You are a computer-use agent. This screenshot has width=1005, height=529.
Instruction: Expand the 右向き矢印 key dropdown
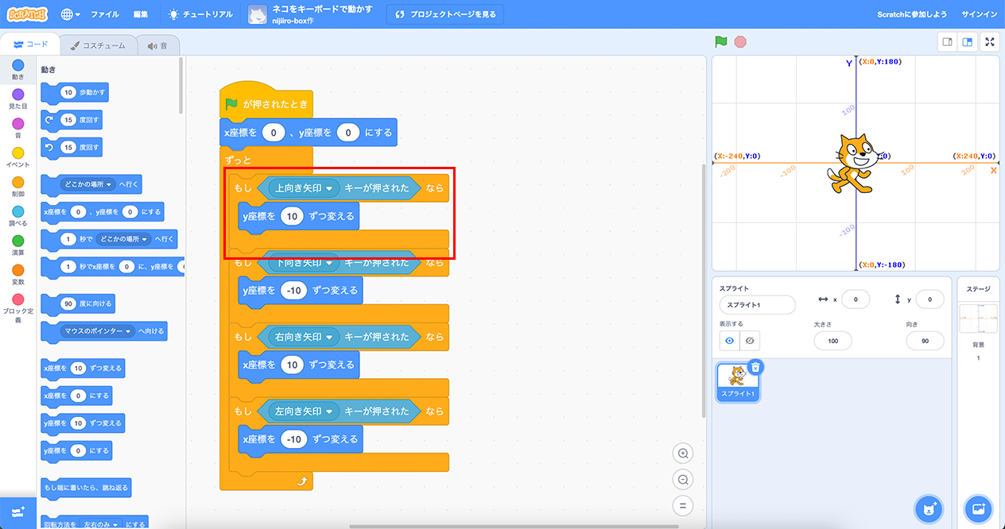click(x=328, y=337)
